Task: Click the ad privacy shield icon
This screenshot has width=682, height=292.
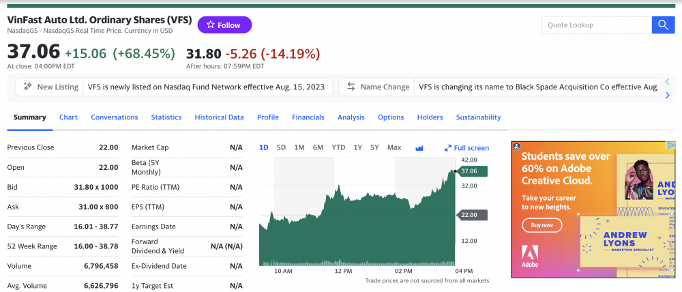Action: 516,146
